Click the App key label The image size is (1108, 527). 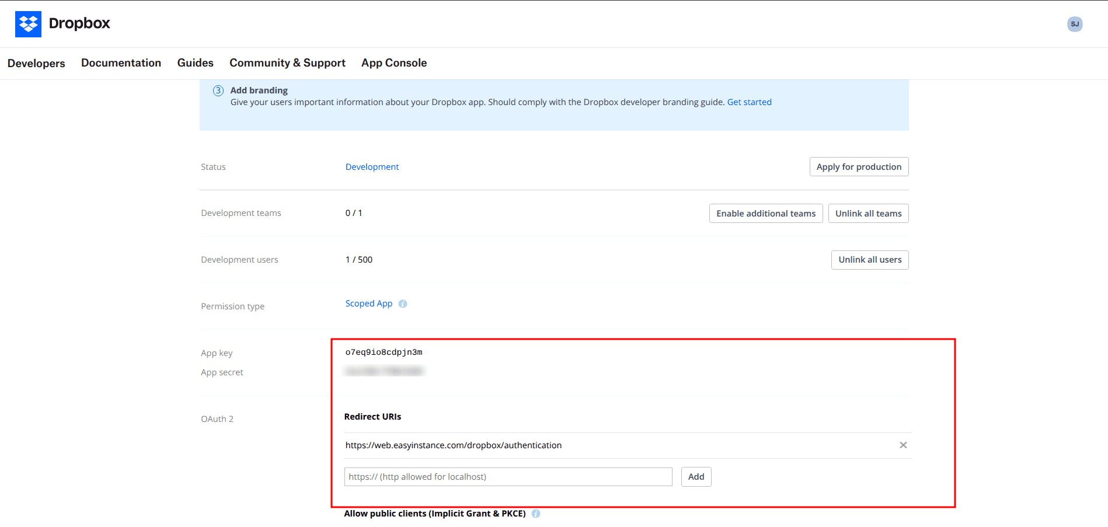pyautogui.click(x=217, y=353)
